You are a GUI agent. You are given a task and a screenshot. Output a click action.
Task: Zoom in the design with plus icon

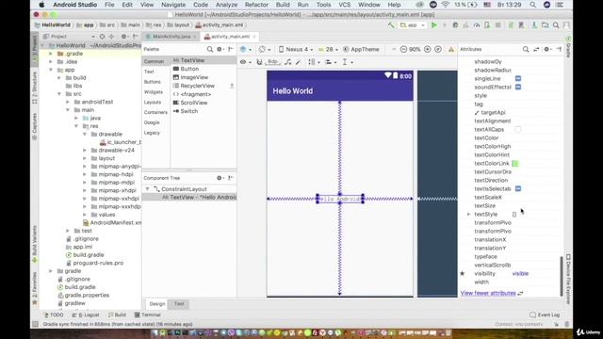[x=427, y=49]
